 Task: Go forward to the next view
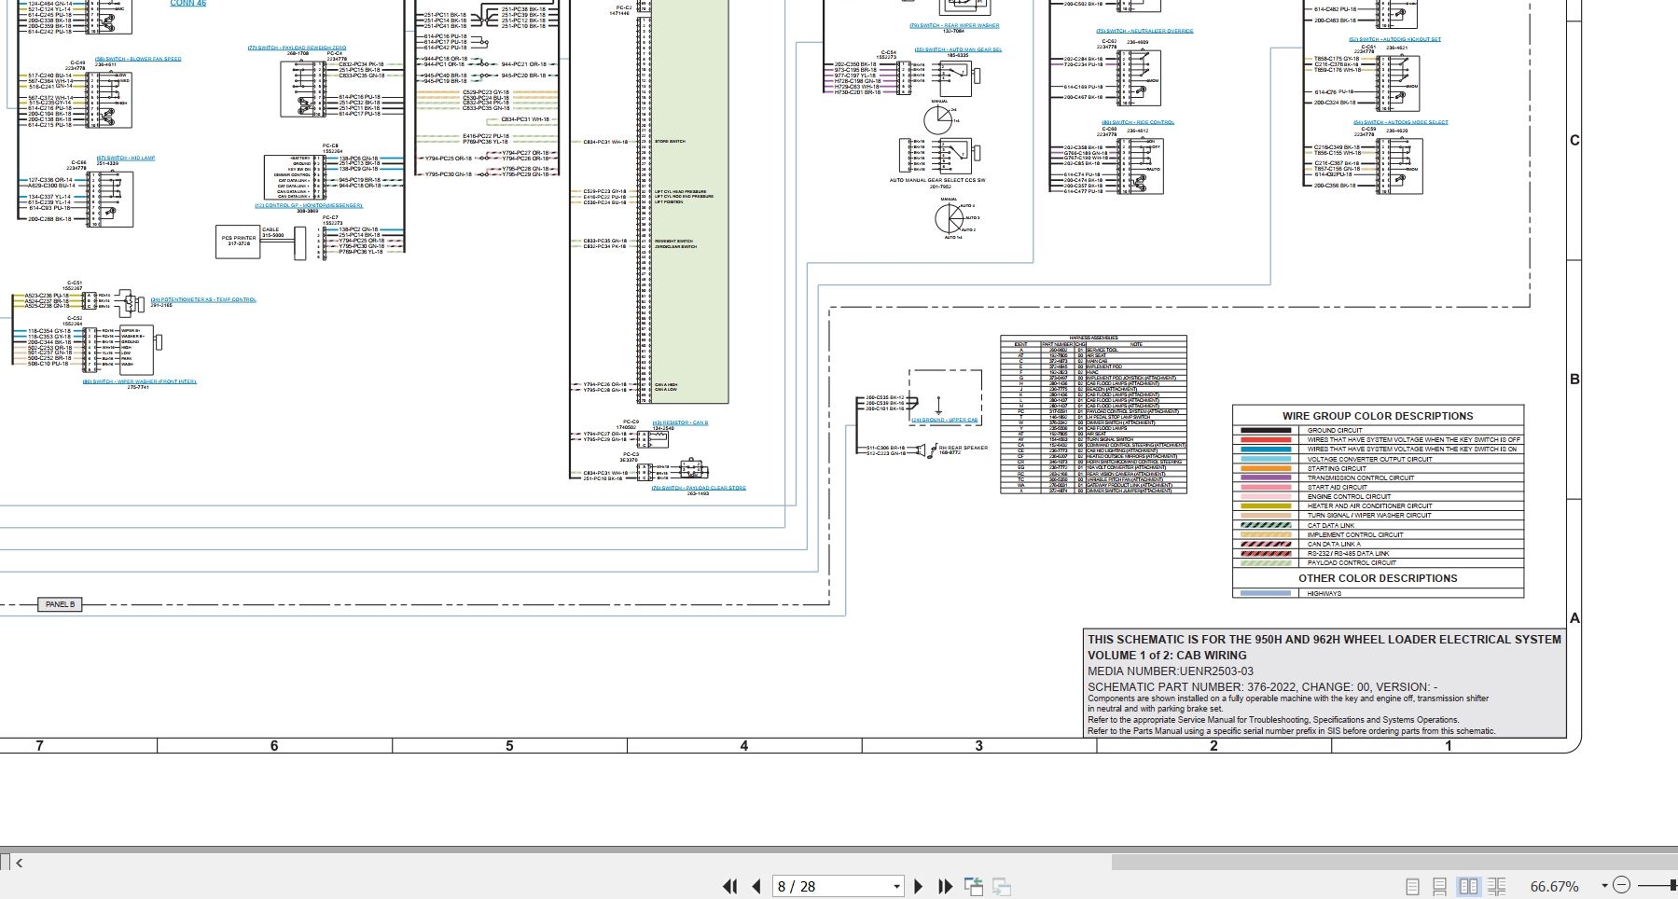[x=1002, y=886]
